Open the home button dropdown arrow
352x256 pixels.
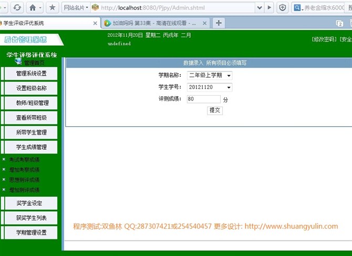pyautogui.click(x=40, y=8)
